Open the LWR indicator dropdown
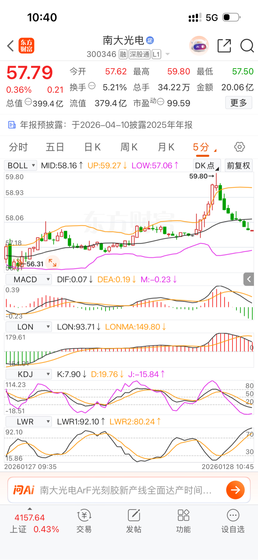 28,422
